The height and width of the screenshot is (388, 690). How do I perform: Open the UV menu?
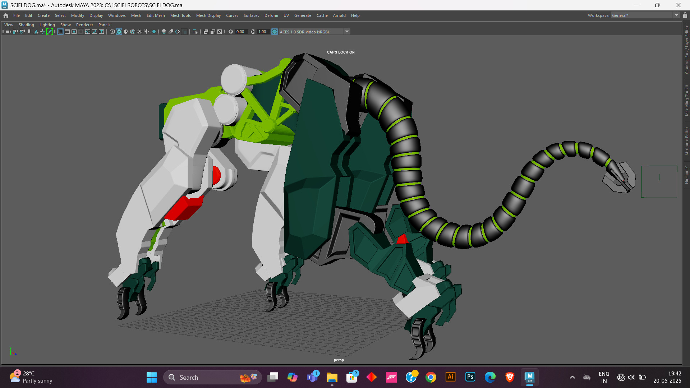pyautogui.click(x=286, y=15)
